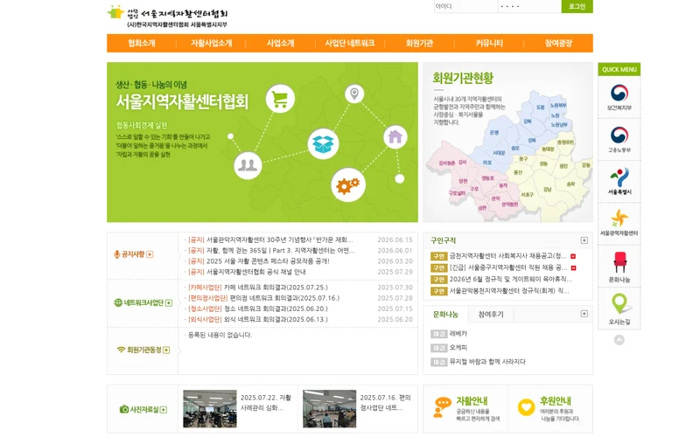Open notice about 서울관악지역자활센터 30주년 기념행사

coord(279,239)
